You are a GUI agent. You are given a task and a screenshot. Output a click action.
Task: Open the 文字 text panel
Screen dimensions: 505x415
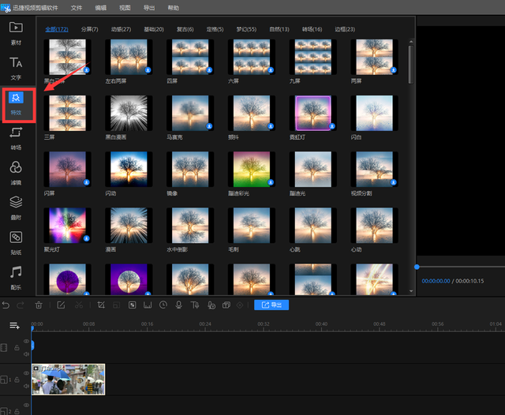16,69
